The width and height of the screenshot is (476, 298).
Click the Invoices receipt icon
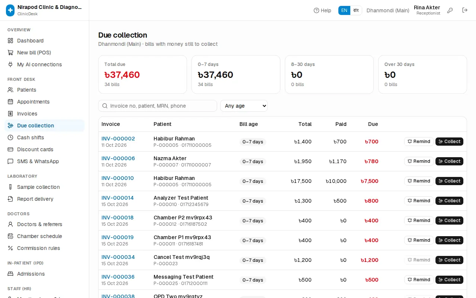[10, 114]
